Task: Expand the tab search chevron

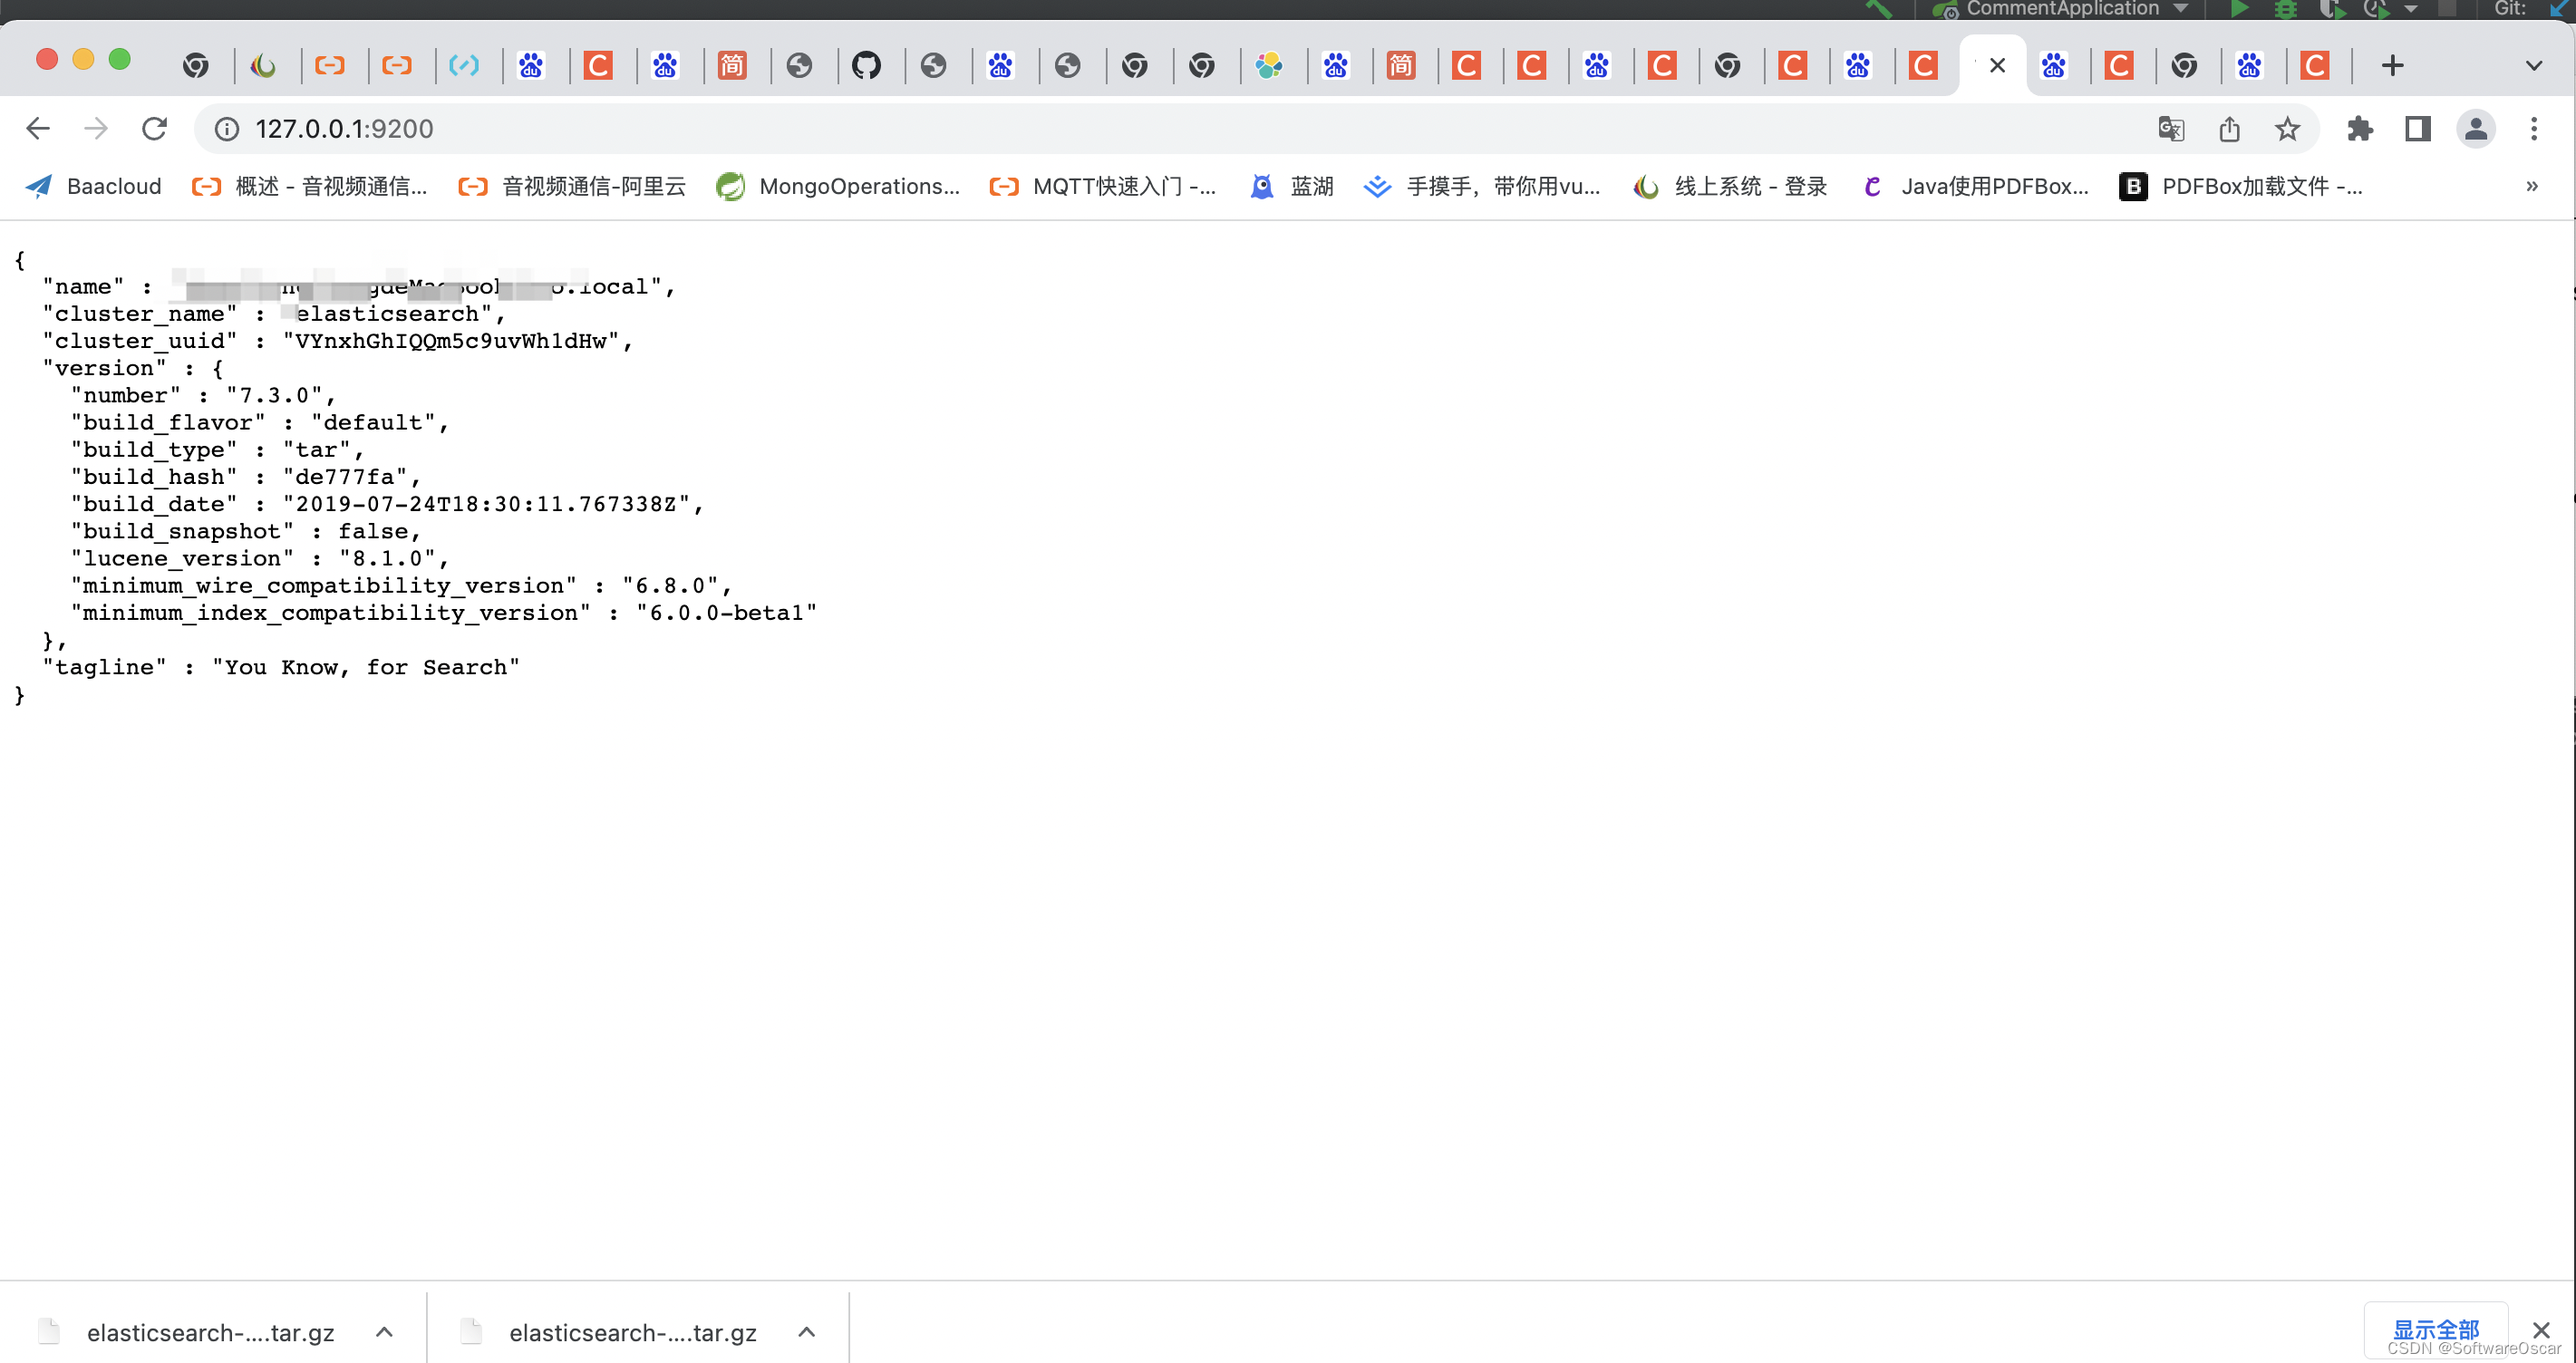Action: (x=2534, y=66)
